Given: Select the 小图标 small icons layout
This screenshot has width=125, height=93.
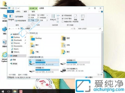Looking at the screenshot, I should (x=41, y=15).
